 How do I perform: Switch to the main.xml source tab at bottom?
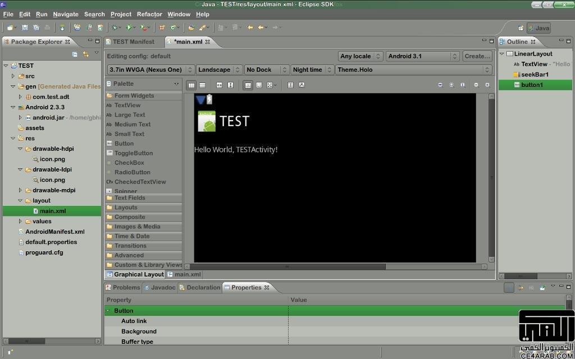pyautogui.click(x=184, y=274)
